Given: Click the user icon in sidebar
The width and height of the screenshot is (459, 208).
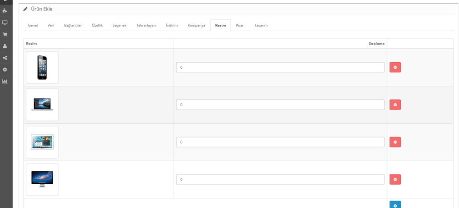Looking at the screenshot, I should coord(5,46).
